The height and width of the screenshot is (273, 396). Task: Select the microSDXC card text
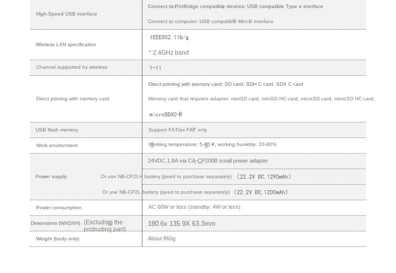pos(166,114)
